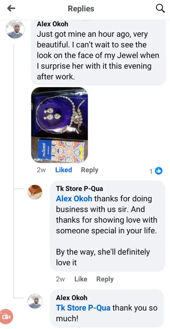The image size is (170, 329).
Task: Tap Tk Store P-Qua commenter name
Action: coord(79,188)
